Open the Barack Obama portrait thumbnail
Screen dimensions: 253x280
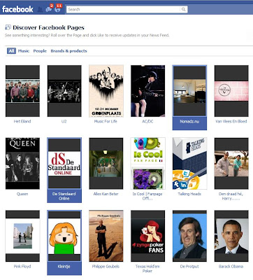tap(231, 236)
